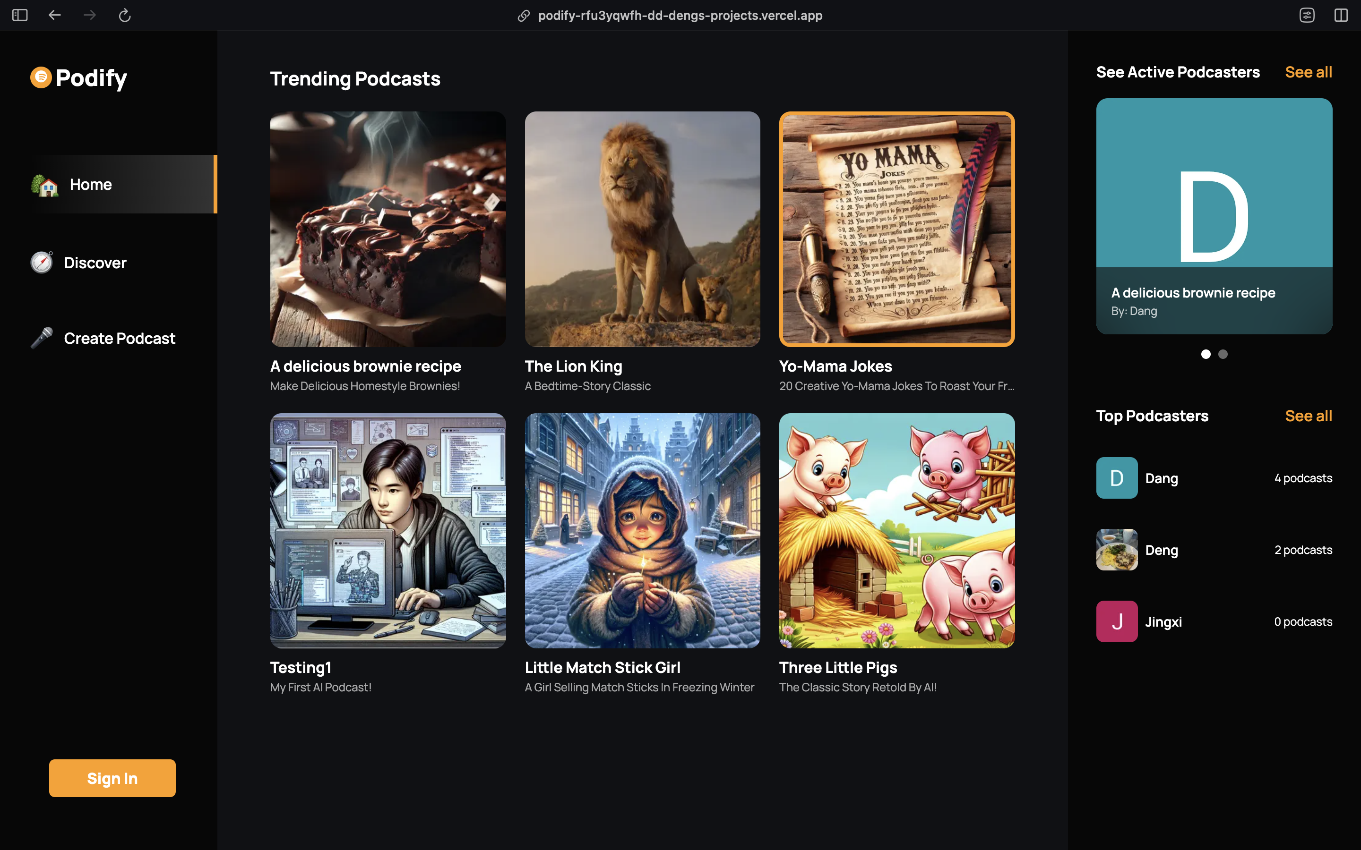Select the Discover navigation icon
The width and height of the screenshot is (1361, 850).
point(42,262)
